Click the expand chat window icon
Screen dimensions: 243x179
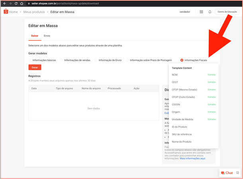click(237, 173)
